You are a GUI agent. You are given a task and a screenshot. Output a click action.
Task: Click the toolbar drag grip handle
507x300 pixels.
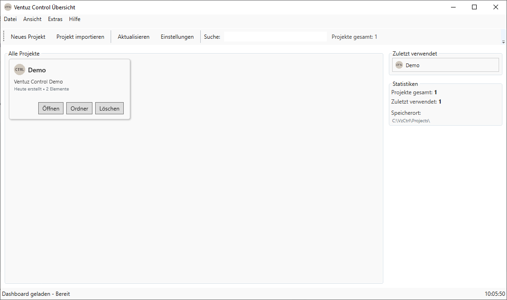coord(4,36)
